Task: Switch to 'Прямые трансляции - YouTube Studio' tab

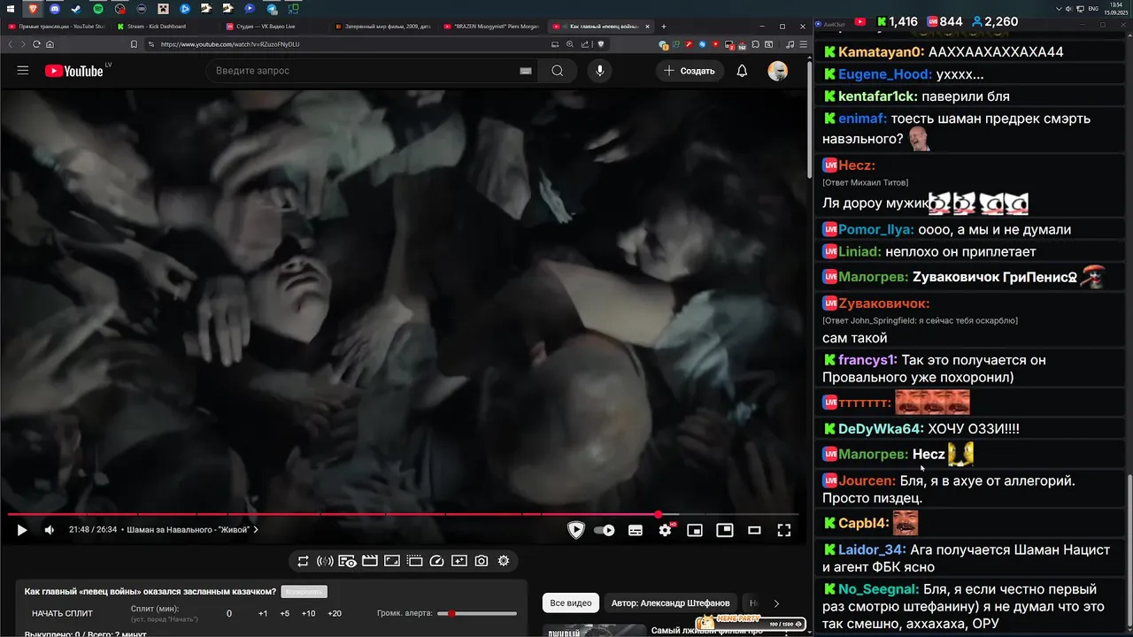Action: [x=57, y=27]
